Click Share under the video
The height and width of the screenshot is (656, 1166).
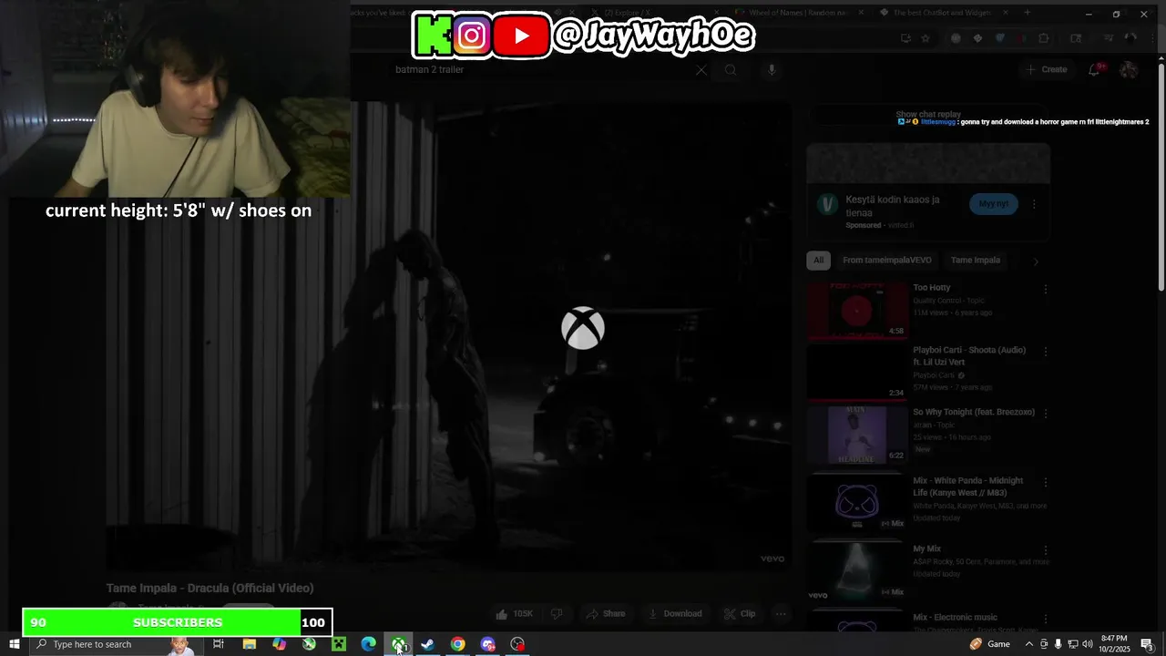(x=606, y=614)
